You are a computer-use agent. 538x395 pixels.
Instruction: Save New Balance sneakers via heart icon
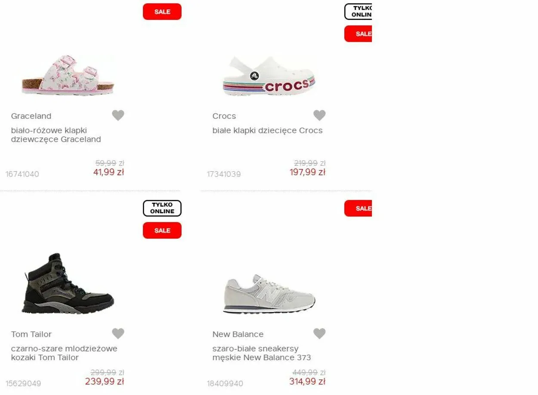[319, 333]
